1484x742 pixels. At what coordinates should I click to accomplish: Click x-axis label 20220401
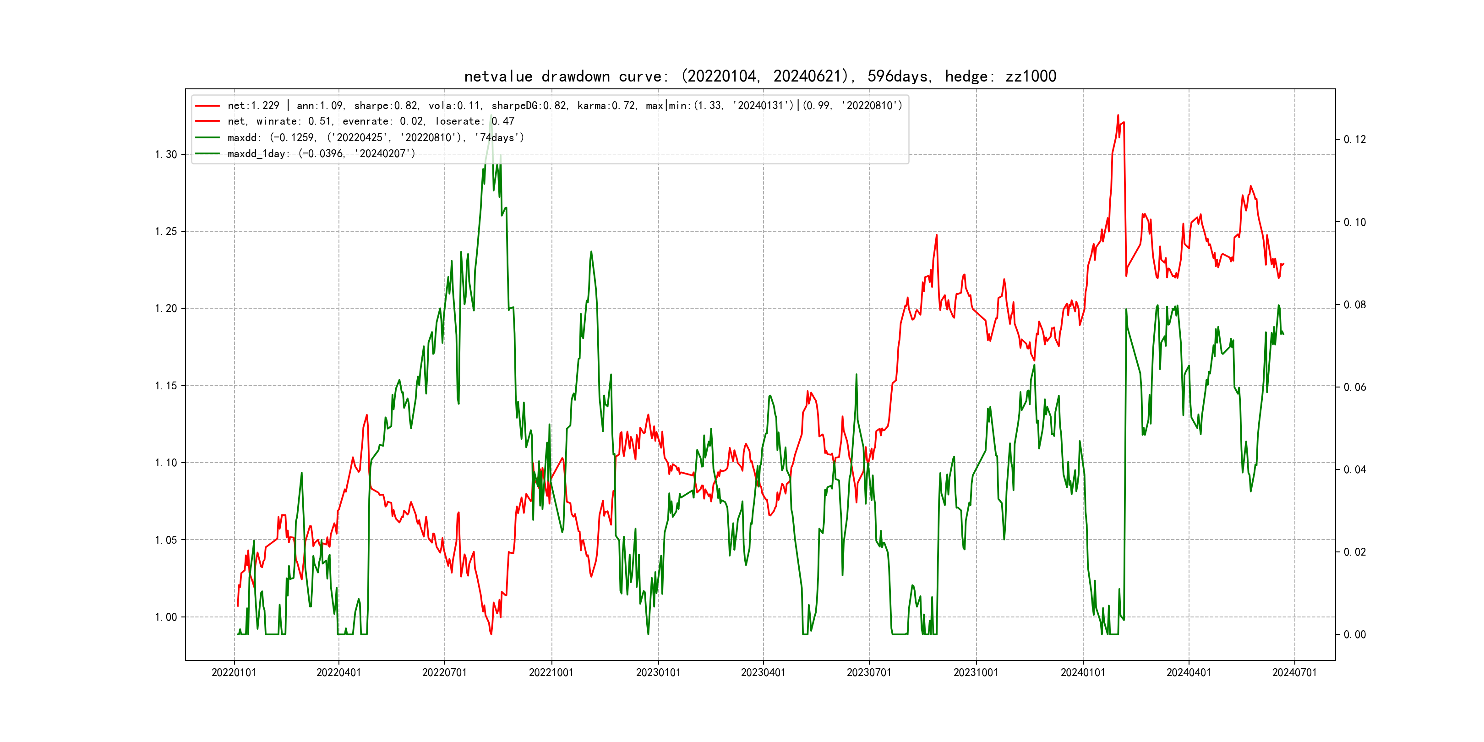tap(339, 673)
